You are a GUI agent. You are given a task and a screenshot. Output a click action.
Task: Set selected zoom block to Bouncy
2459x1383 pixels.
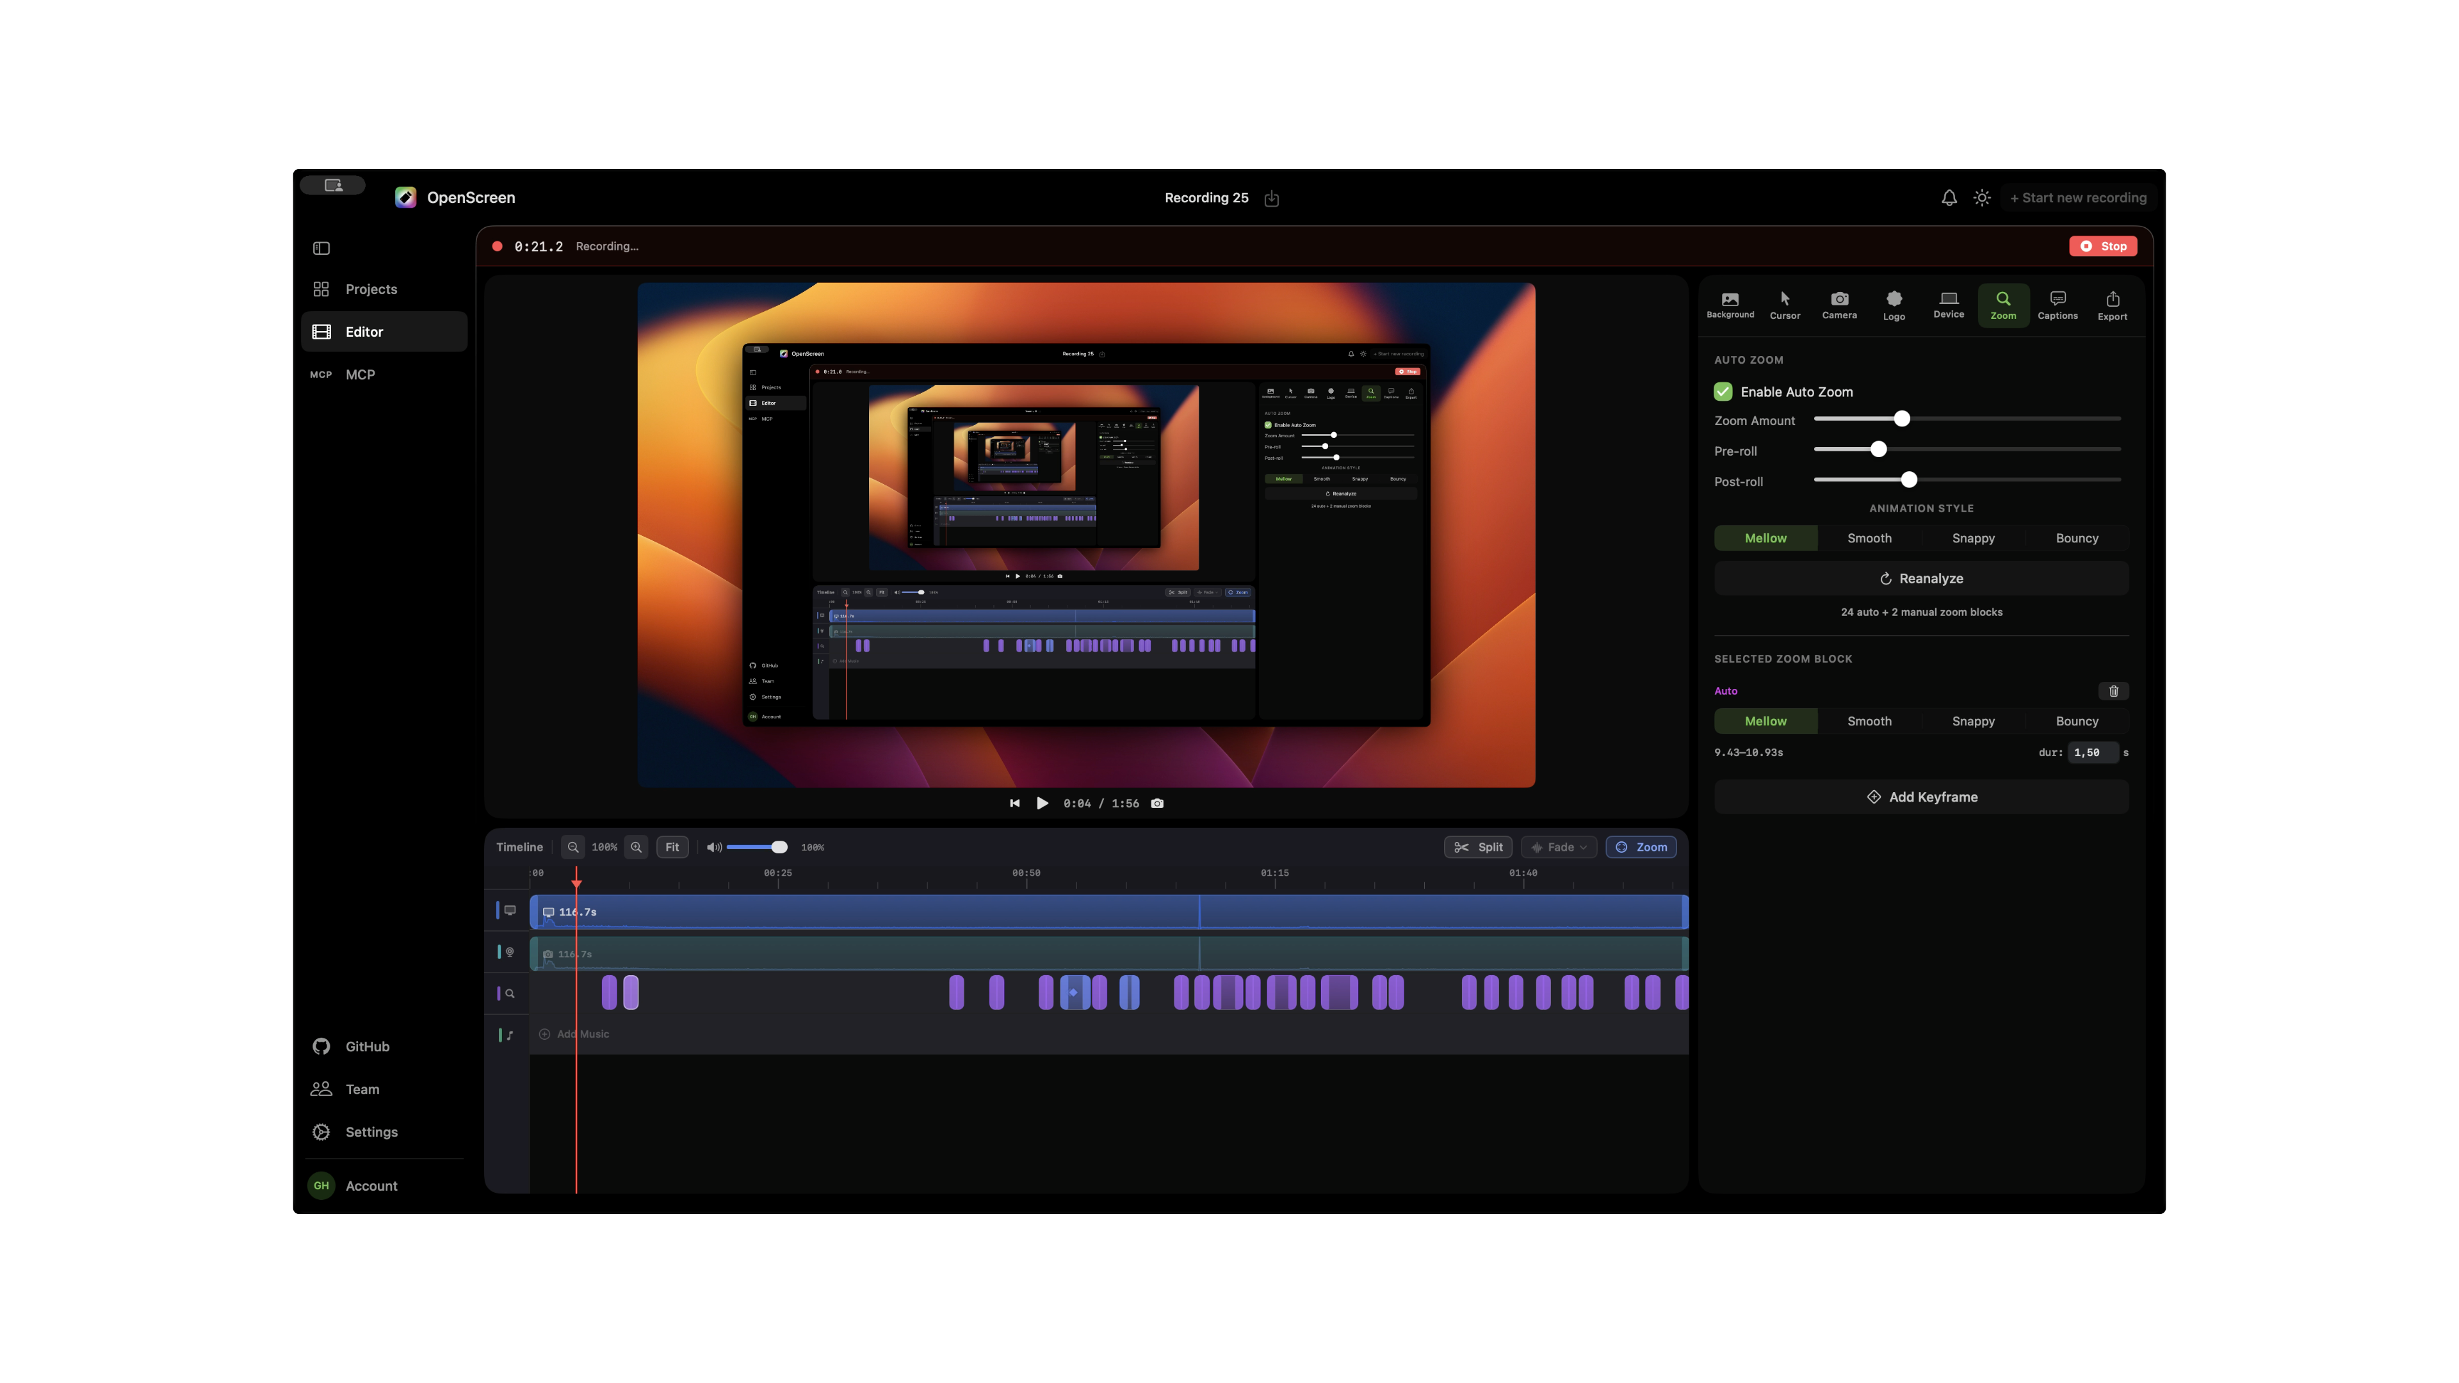point(2076,722)
